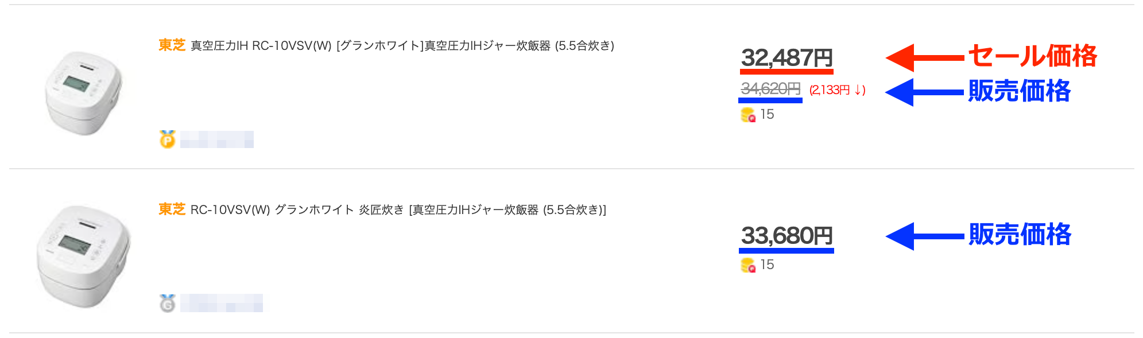Open the 炎匠炊き RC-10VSV(W) product title
The height and width of the screenshot is (338, 1143).
coord(398,210)
